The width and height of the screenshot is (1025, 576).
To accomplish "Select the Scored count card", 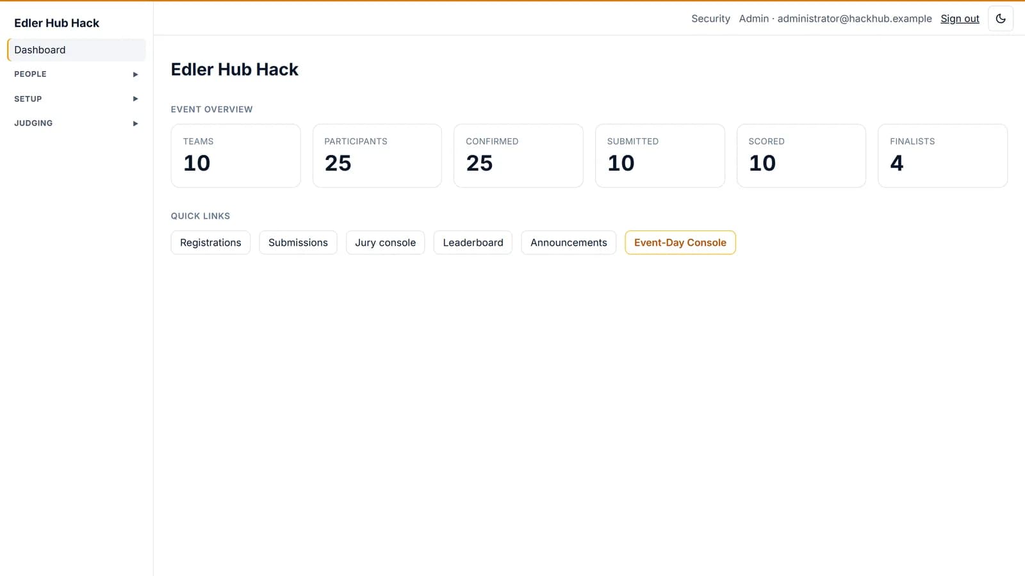I will coord(801,156).
